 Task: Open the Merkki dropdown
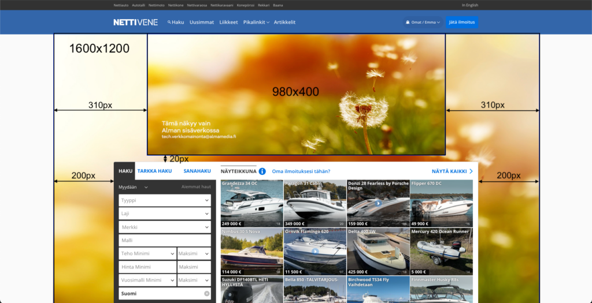pos(165,227)
